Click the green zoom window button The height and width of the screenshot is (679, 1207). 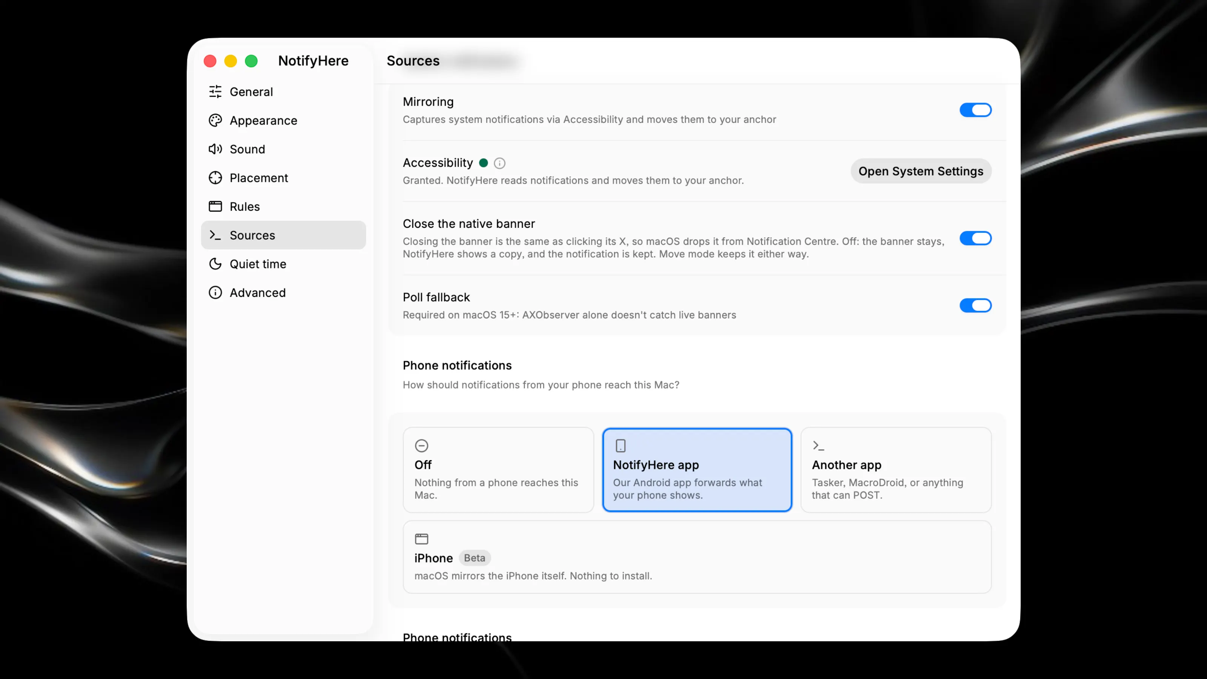(251, 61)
